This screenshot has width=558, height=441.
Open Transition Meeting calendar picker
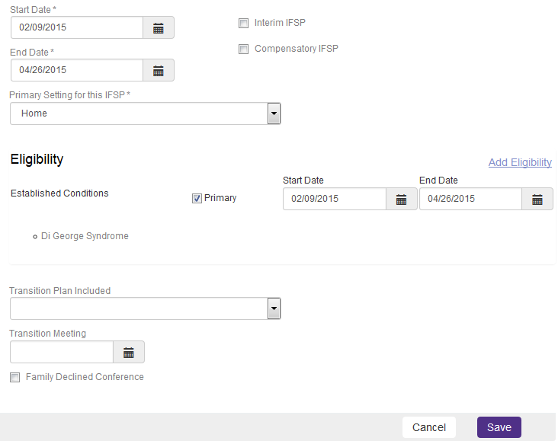click(x=129, y=352)
